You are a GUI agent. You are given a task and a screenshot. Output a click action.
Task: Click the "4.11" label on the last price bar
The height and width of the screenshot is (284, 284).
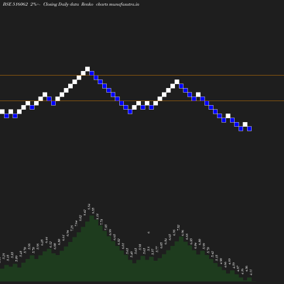(251, 272)
